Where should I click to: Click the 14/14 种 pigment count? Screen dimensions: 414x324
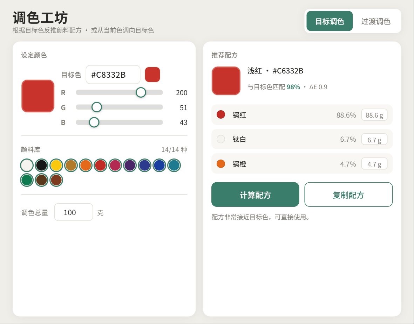(x=174, y=149)
